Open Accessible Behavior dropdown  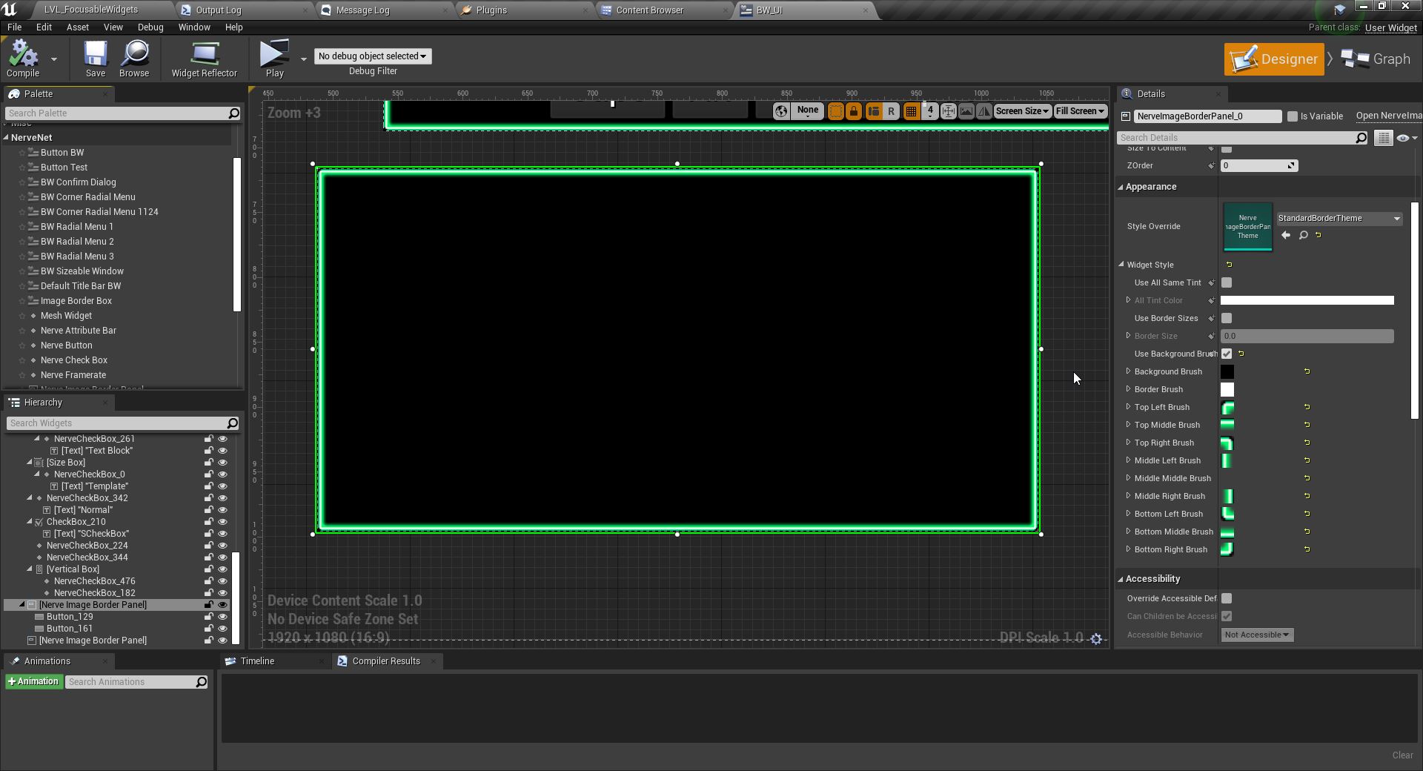pos(1257,635)
